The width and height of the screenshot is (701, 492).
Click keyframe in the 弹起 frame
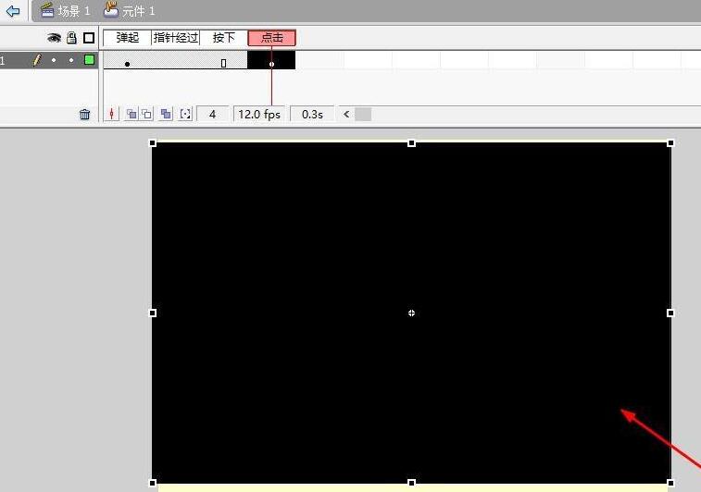pyautogui.click(x=128, y=65)
